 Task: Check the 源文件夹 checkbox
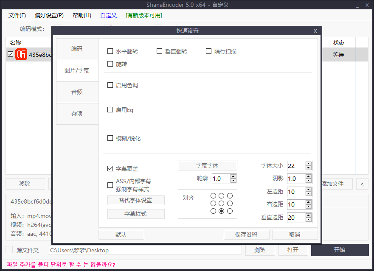tap(9, 250)
